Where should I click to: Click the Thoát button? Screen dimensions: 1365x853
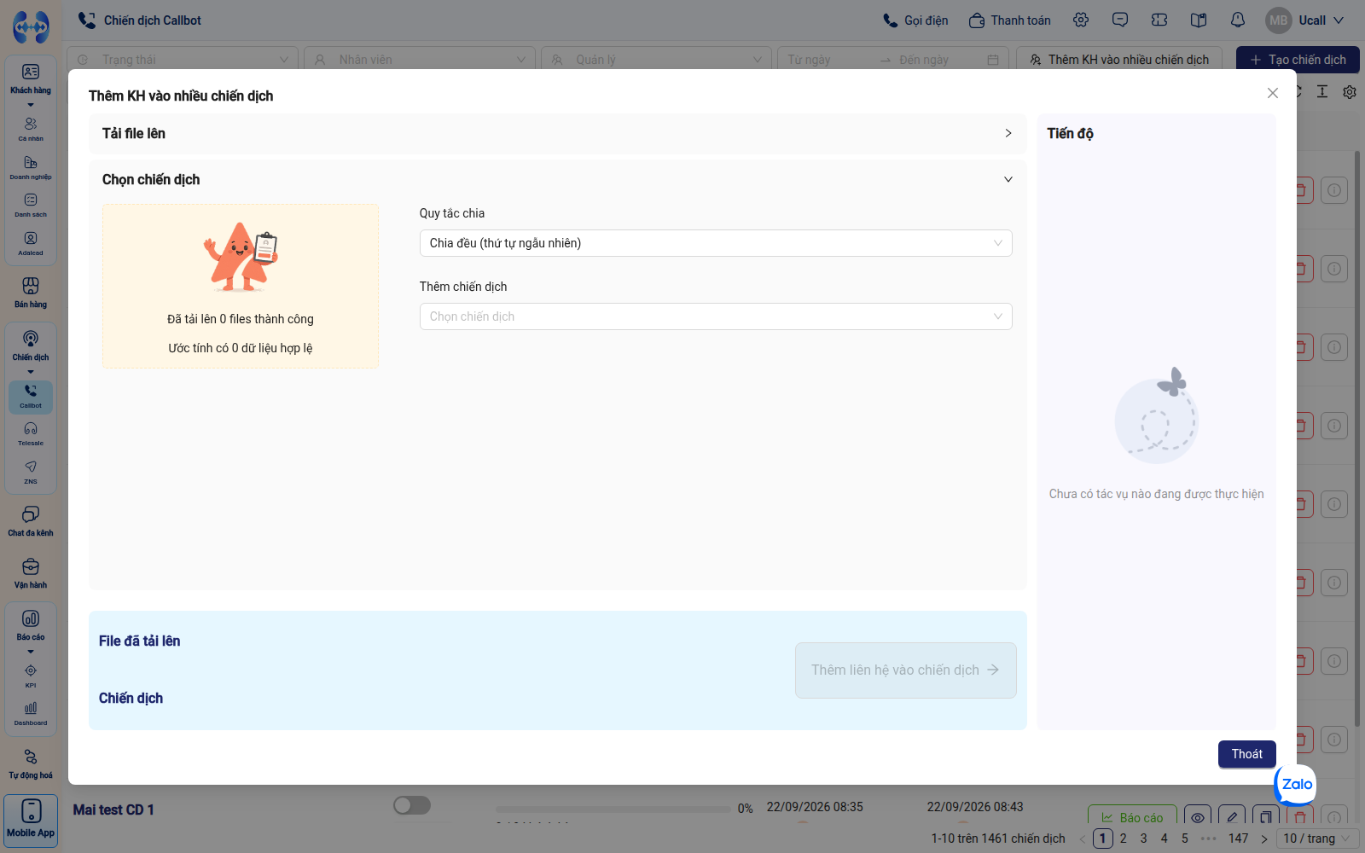pyautogui.click(x=1247, y=754)
